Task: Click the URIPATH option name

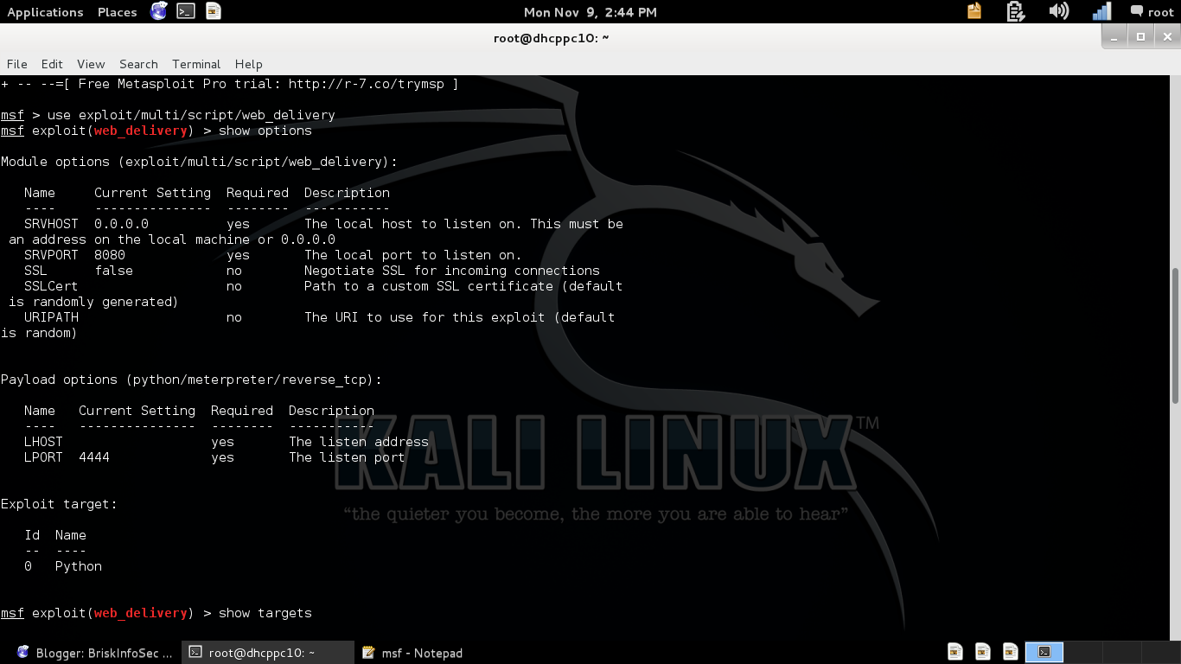Action: (x=51, y=317)
